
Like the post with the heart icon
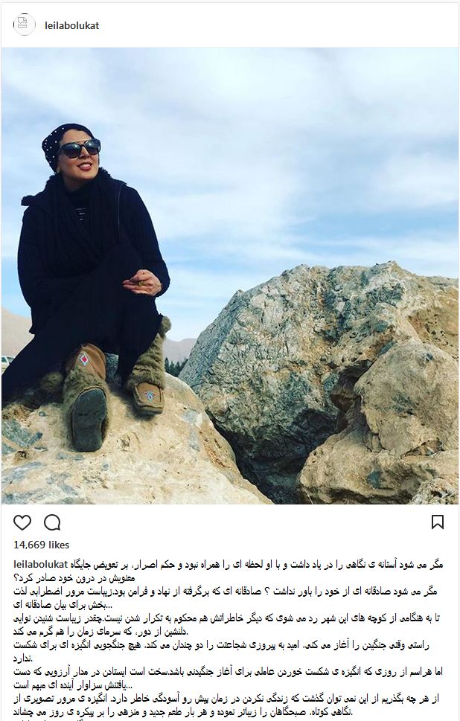pos(22,523)
